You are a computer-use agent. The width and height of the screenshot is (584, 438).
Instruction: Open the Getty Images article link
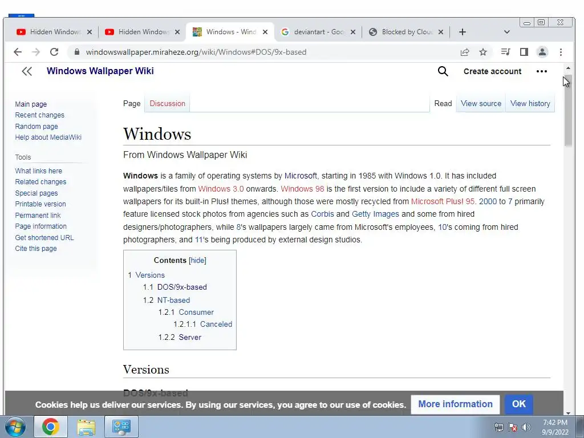(x=375, y=214)
